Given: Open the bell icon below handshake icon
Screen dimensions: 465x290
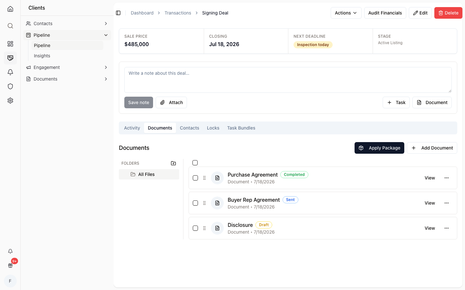Looking at the screenshot, I should click(10, 72).
